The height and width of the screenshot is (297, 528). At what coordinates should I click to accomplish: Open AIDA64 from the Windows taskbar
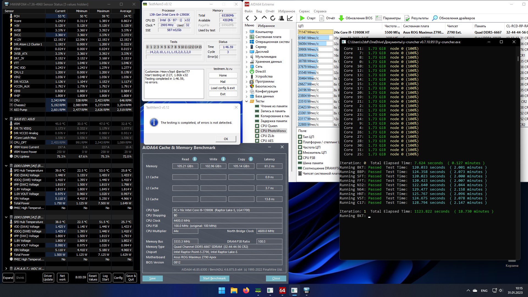point(282,290)
